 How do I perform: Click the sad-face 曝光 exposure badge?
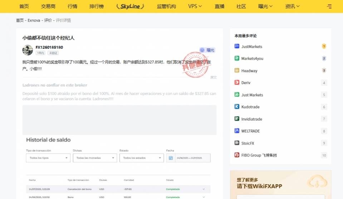[x=207, y=50]
